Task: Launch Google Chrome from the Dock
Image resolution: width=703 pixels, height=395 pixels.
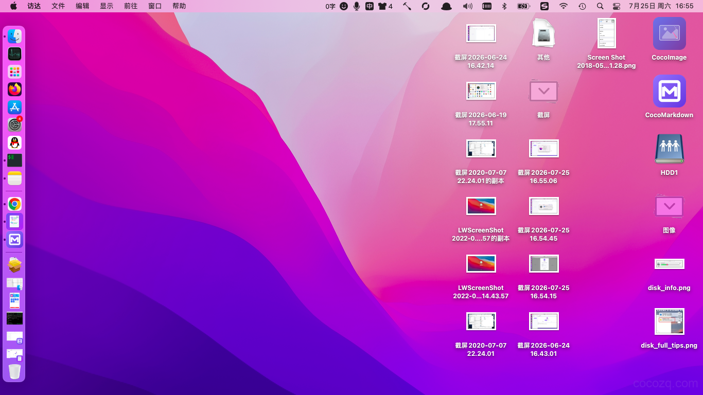Action: (x=14, y=204)
